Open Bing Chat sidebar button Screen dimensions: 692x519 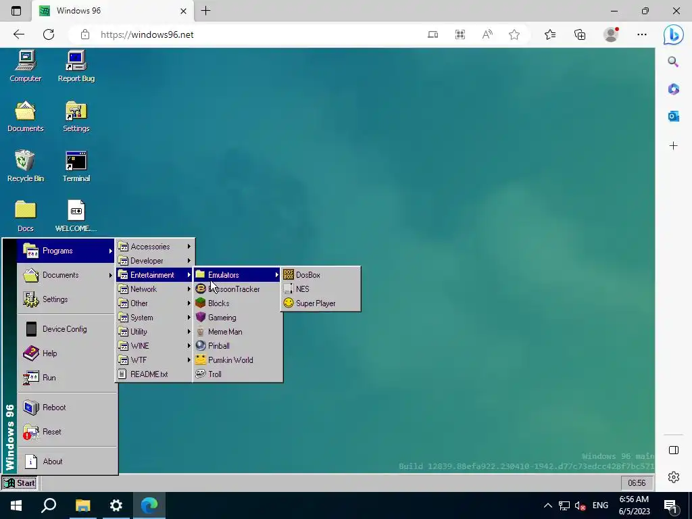[674, 35]
